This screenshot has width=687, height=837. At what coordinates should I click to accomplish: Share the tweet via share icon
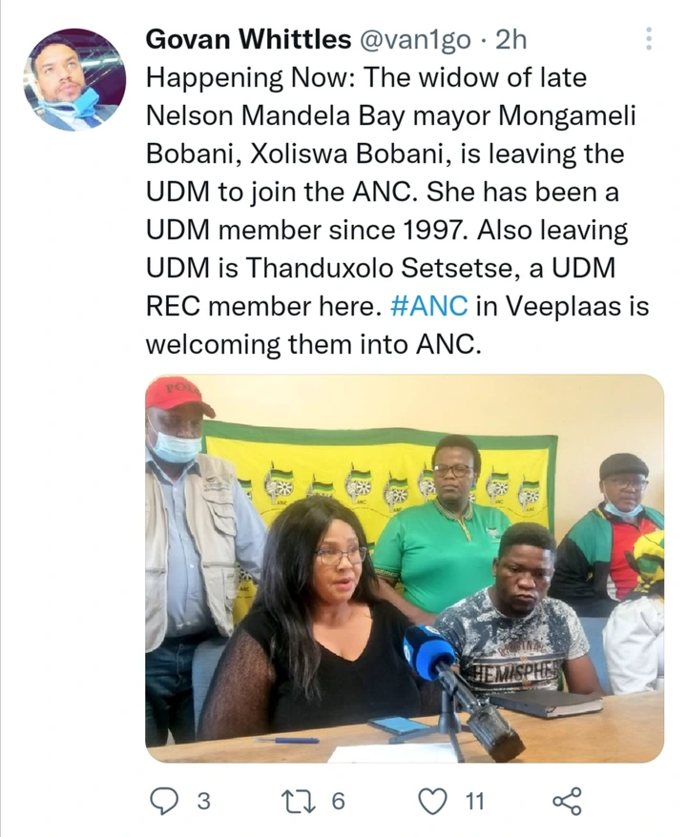click(568, 801)
